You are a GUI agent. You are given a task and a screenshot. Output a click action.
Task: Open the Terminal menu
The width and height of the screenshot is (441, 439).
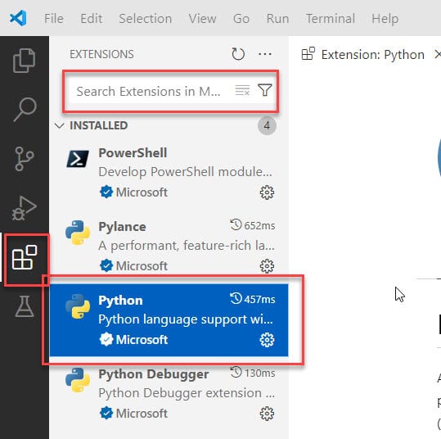(331, 19)
